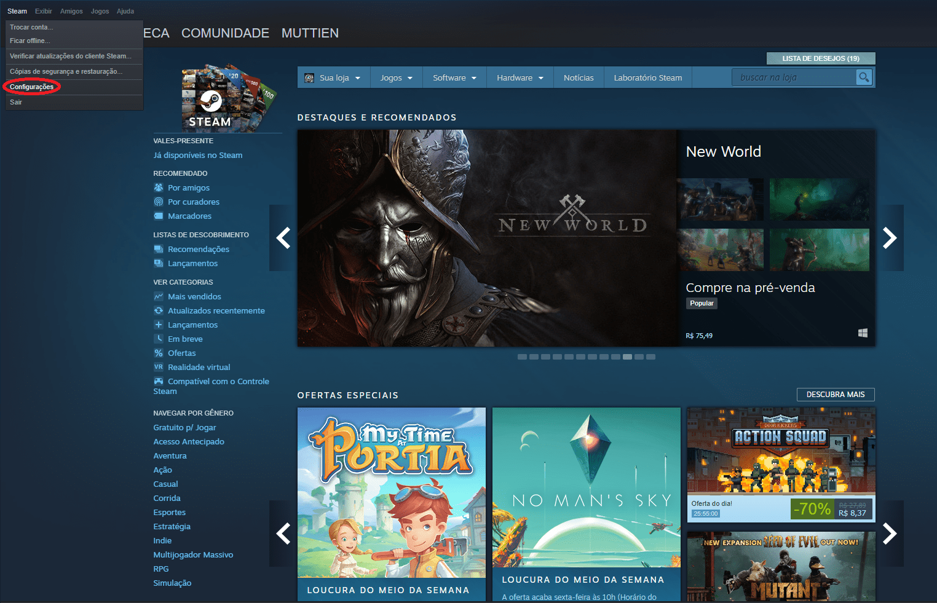Viewport: 937px width, 603px height.
Task: Click the Atualizados recentemente refresh icon
Action: pyautogui.click(x=159, y=310)
